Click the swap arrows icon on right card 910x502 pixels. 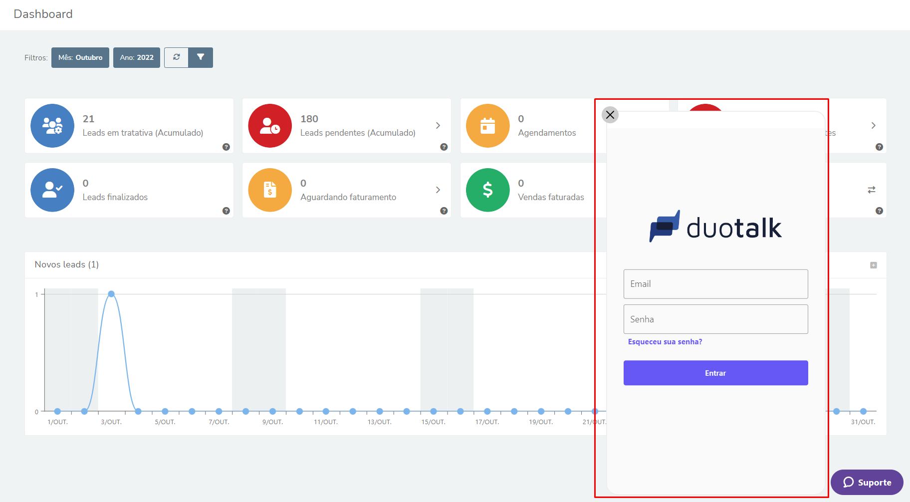click(872, 190)
